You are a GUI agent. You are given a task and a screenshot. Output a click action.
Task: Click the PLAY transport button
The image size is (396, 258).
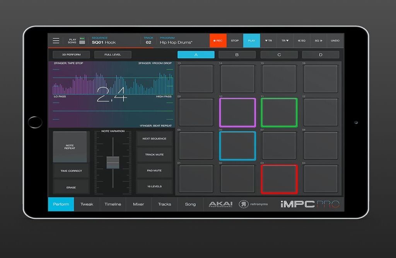[x=251, y=40]
